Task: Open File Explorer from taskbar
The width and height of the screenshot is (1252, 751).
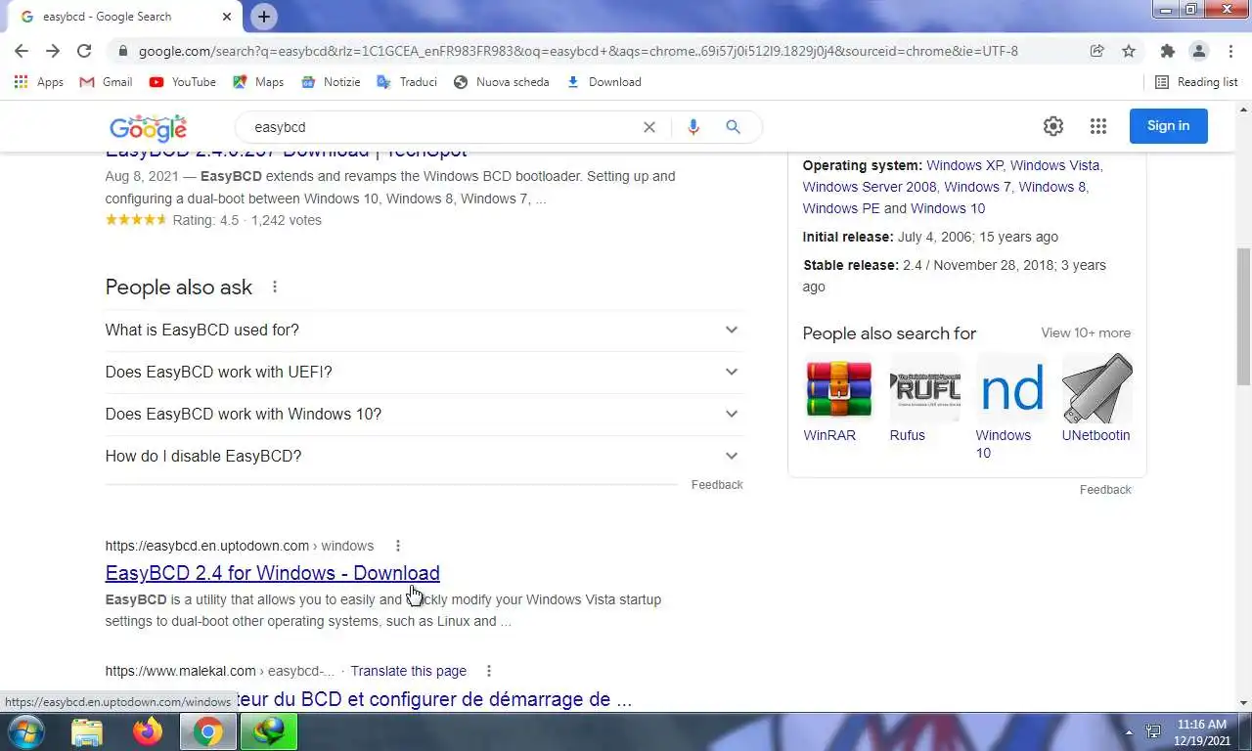Action: tap(87, 731)
